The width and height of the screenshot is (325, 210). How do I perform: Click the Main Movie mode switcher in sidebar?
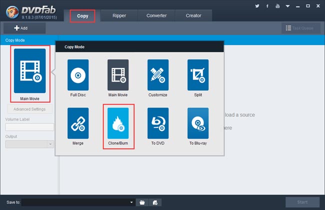pyautogui.click(x=30, y=71)
